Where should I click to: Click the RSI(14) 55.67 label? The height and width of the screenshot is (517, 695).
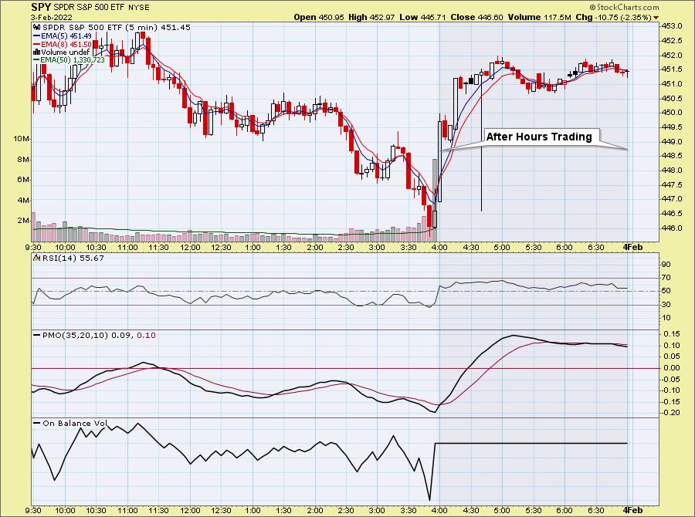coord(73,258)
